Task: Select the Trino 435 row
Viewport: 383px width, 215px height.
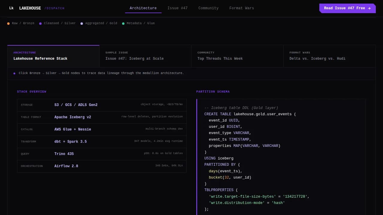Action: pos(102,154)
